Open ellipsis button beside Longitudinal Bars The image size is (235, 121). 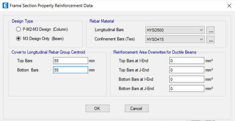[x=210, y=30]
